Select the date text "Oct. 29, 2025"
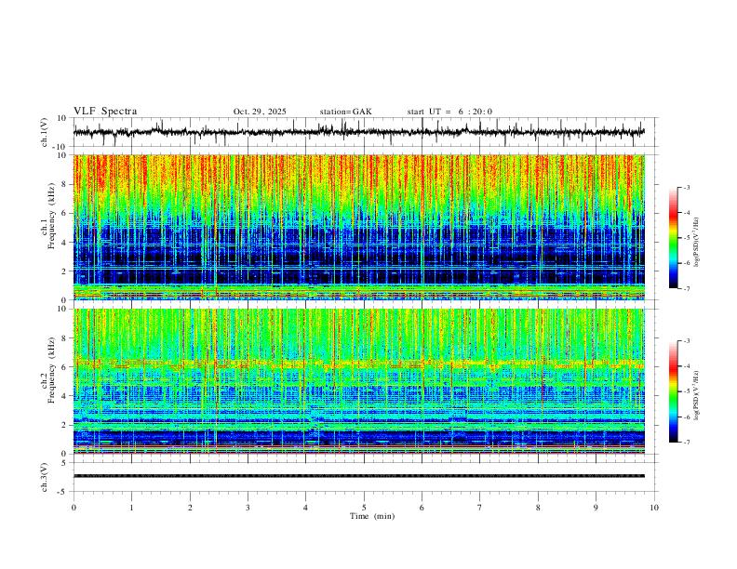 260,112
